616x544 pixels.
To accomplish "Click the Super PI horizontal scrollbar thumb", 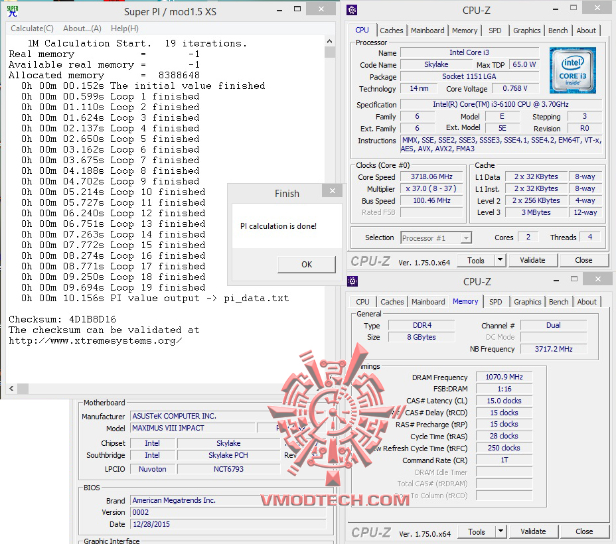I will 23,389.
